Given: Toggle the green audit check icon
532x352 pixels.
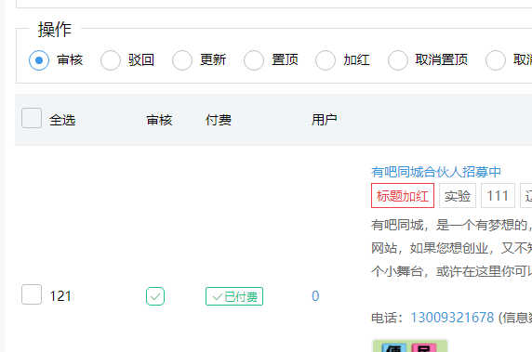Looking at the screenshot, I should tap(155, 296).
